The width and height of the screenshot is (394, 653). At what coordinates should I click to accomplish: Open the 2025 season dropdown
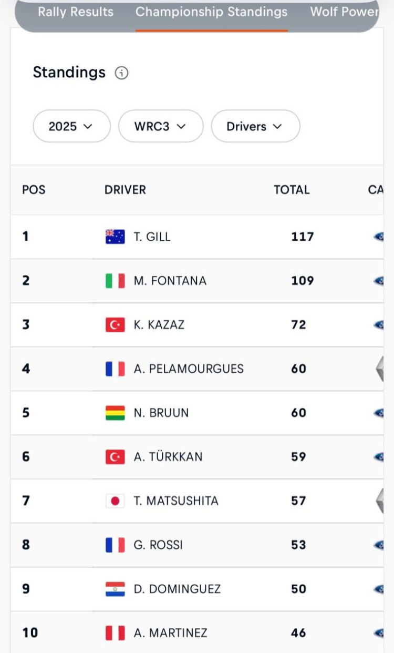[x=71, y=126]
